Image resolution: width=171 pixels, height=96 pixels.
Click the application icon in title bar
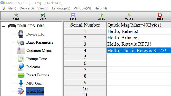tap(2, 3)
